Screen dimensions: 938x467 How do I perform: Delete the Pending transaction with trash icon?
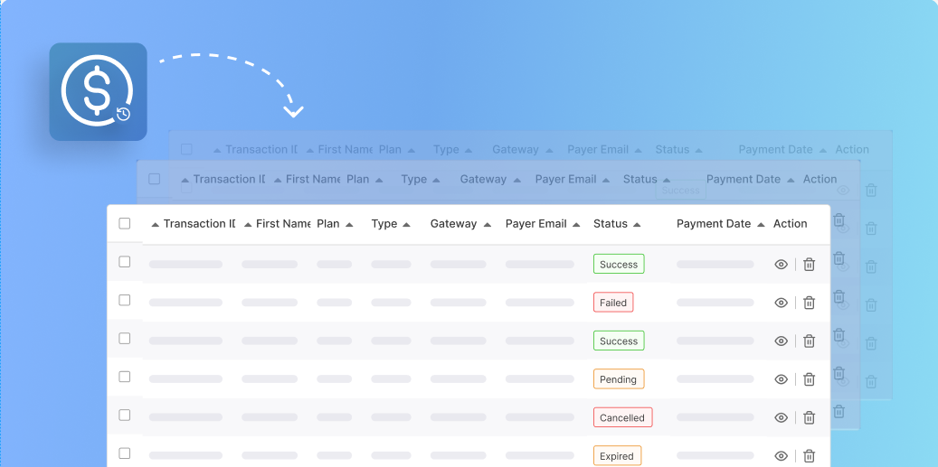810,379
